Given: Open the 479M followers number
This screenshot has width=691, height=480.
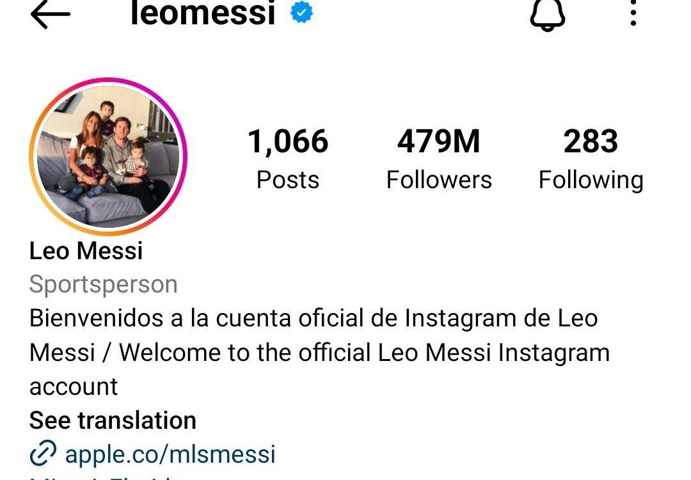Looking at the screenshot, I should 438,141.
